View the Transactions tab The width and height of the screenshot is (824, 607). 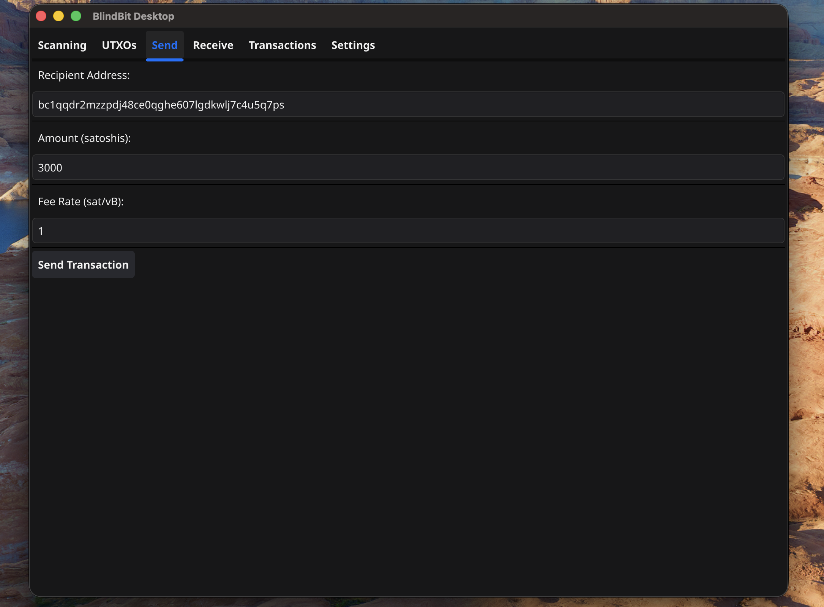point(282,45)
